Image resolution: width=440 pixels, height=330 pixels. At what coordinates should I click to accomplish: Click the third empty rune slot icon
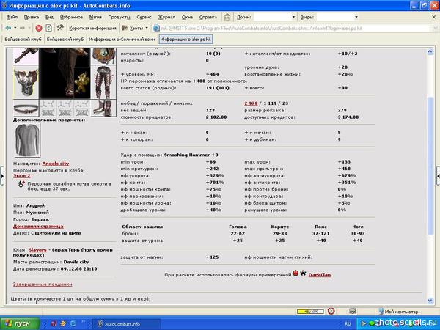(x=82, y=109)
